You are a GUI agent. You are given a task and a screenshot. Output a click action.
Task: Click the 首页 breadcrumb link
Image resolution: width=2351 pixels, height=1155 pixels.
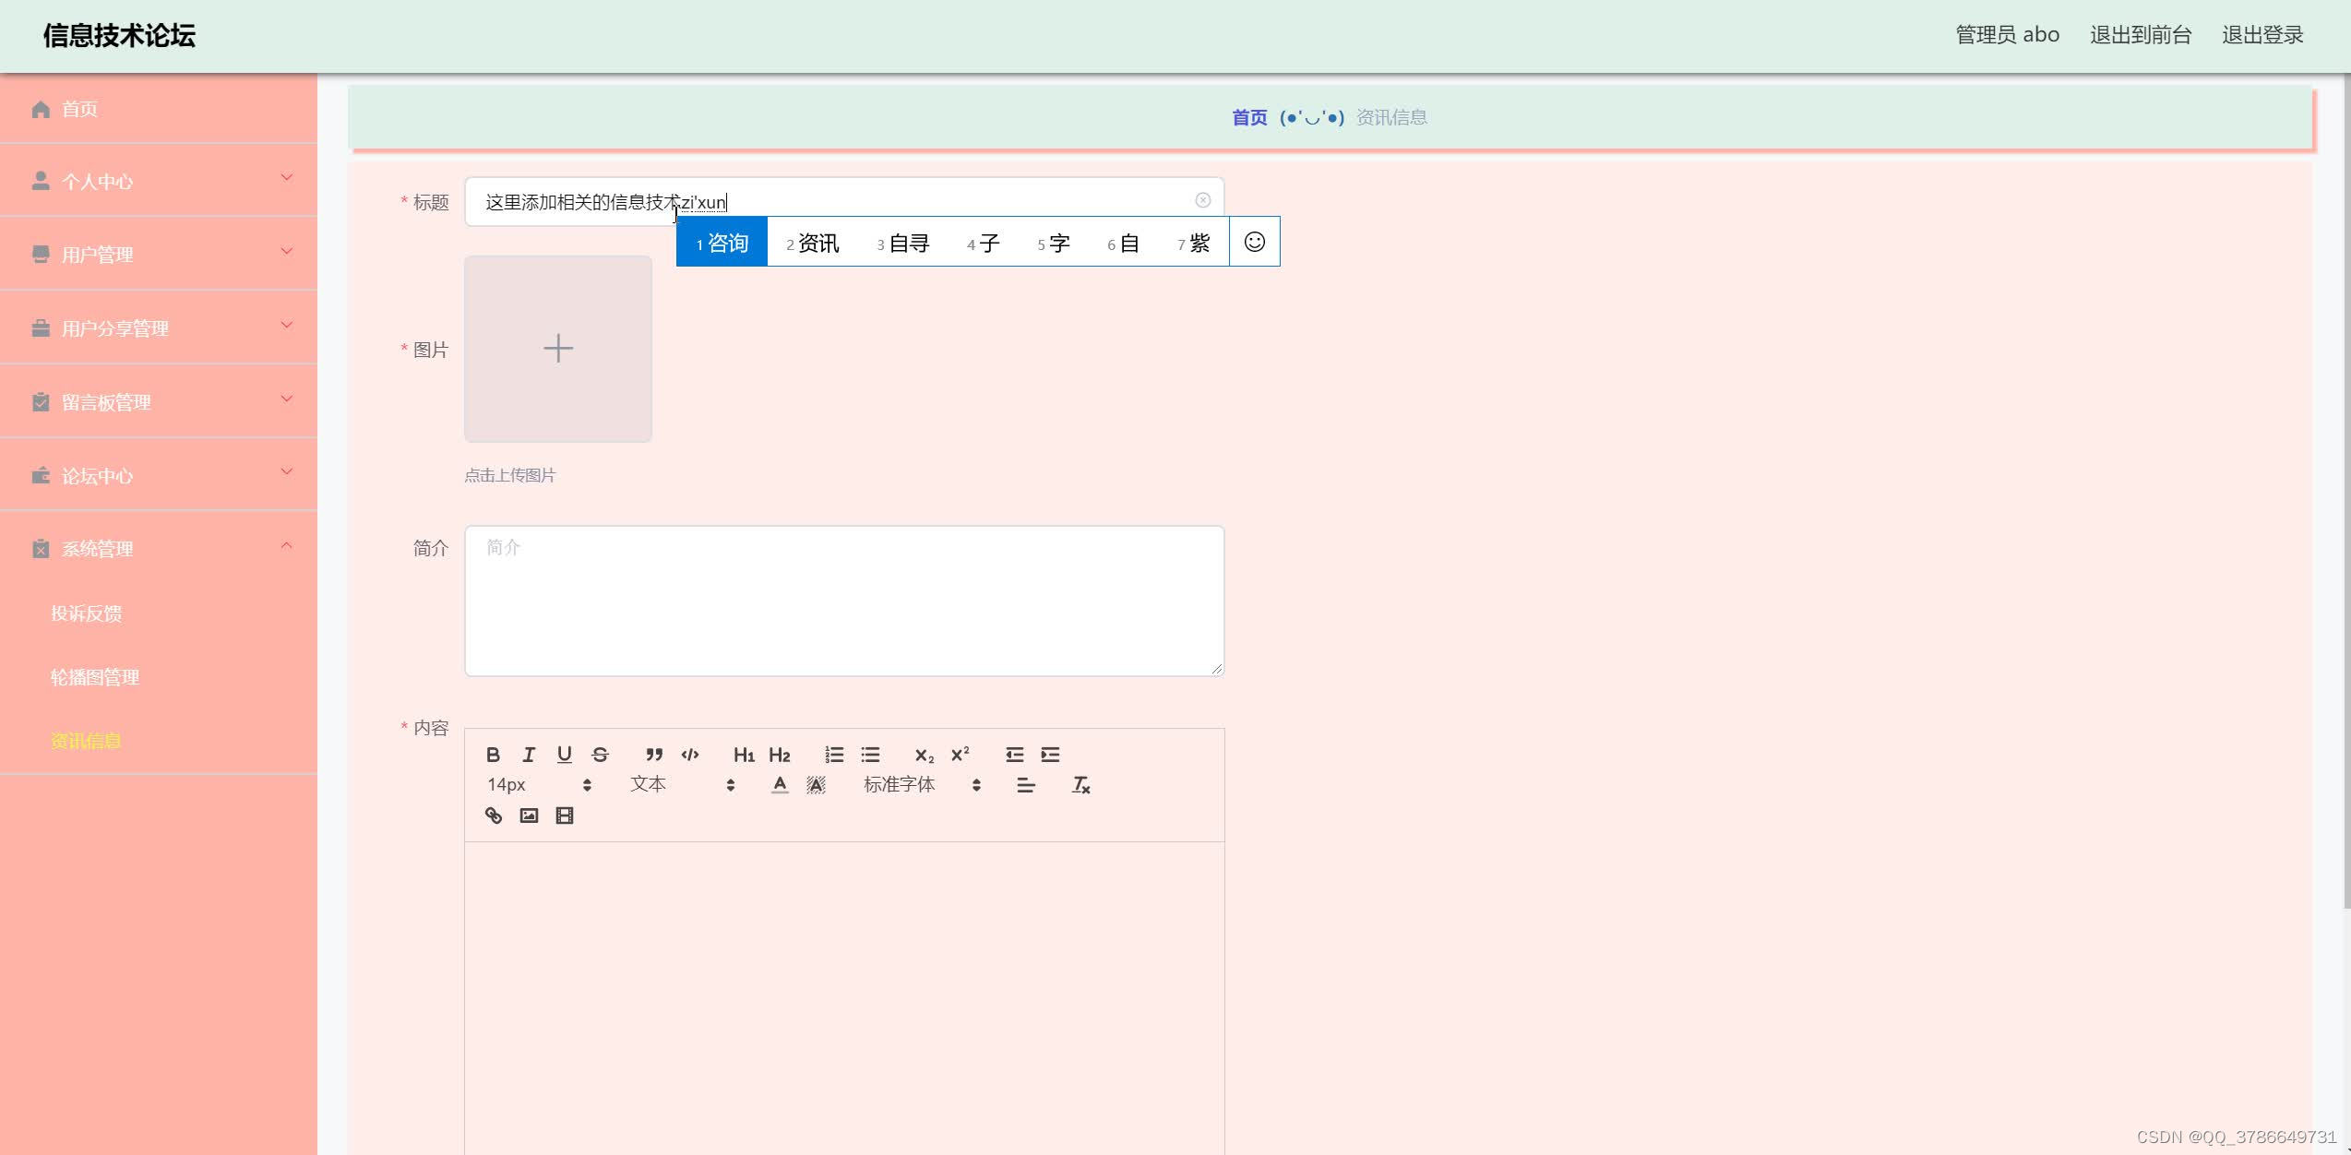point(1249,117)
